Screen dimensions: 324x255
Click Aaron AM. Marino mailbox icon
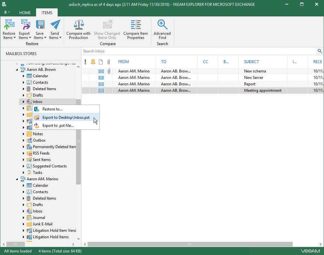[23, 179]
